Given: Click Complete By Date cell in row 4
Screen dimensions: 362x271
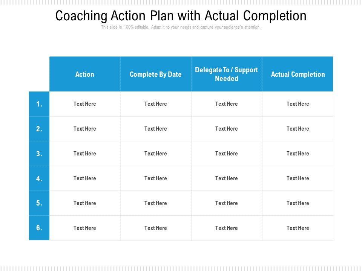Looking at the screenshot, I should click(156, 178).
